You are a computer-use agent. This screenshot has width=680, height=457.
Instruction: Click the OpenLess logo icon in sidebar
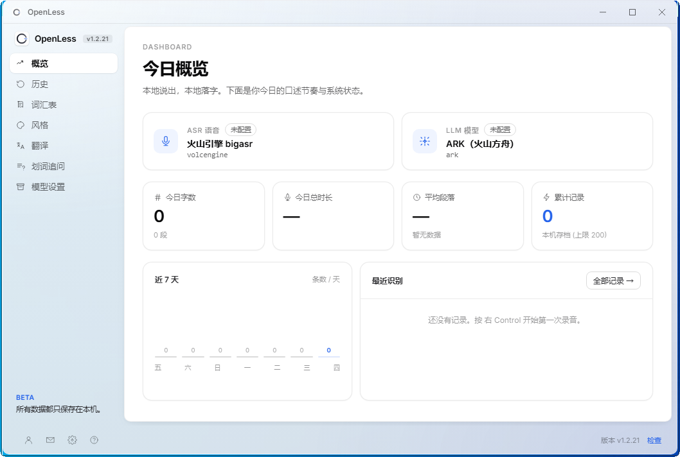click(x=22, y=39)
